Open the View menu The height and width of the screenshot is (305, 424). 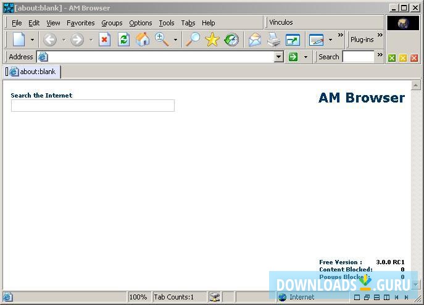click(x=53, y=23)
